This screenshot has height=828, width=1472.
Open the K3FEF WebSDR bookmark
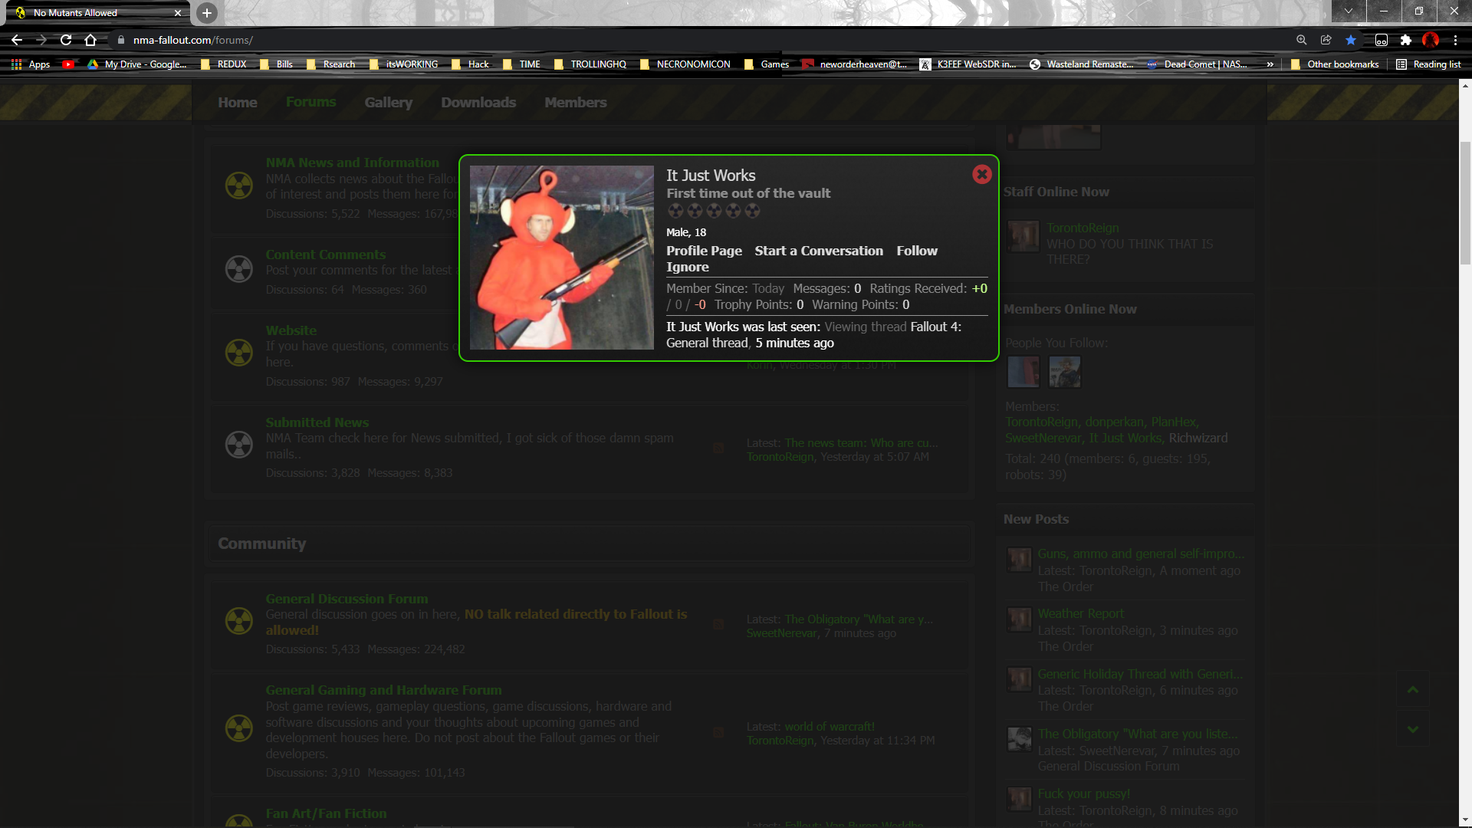pos(968,64)
